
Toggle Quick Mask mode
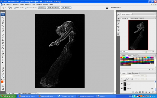click(x=3, y=86)
